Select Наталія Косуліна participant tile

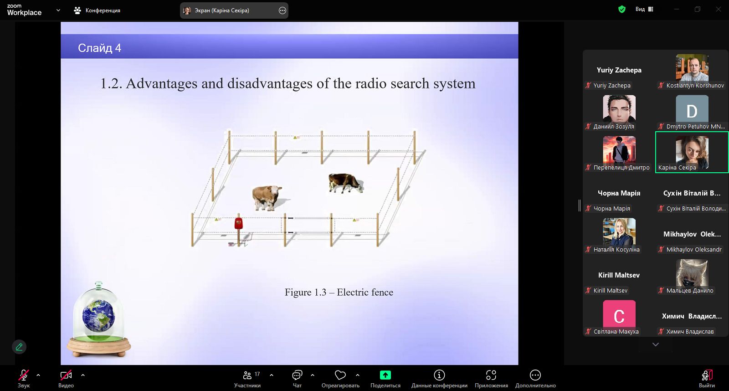coord(619,234)
